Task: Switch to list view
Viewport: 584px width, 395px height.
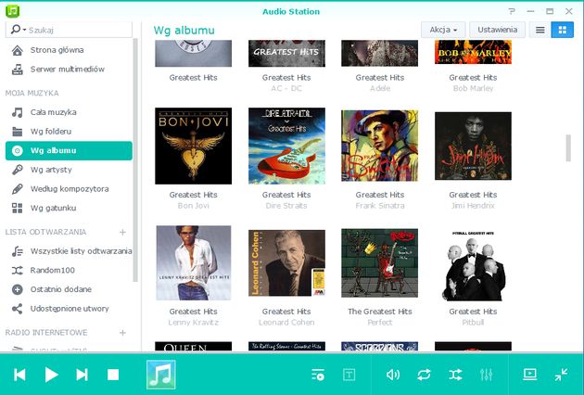Action: coord(540,30)
